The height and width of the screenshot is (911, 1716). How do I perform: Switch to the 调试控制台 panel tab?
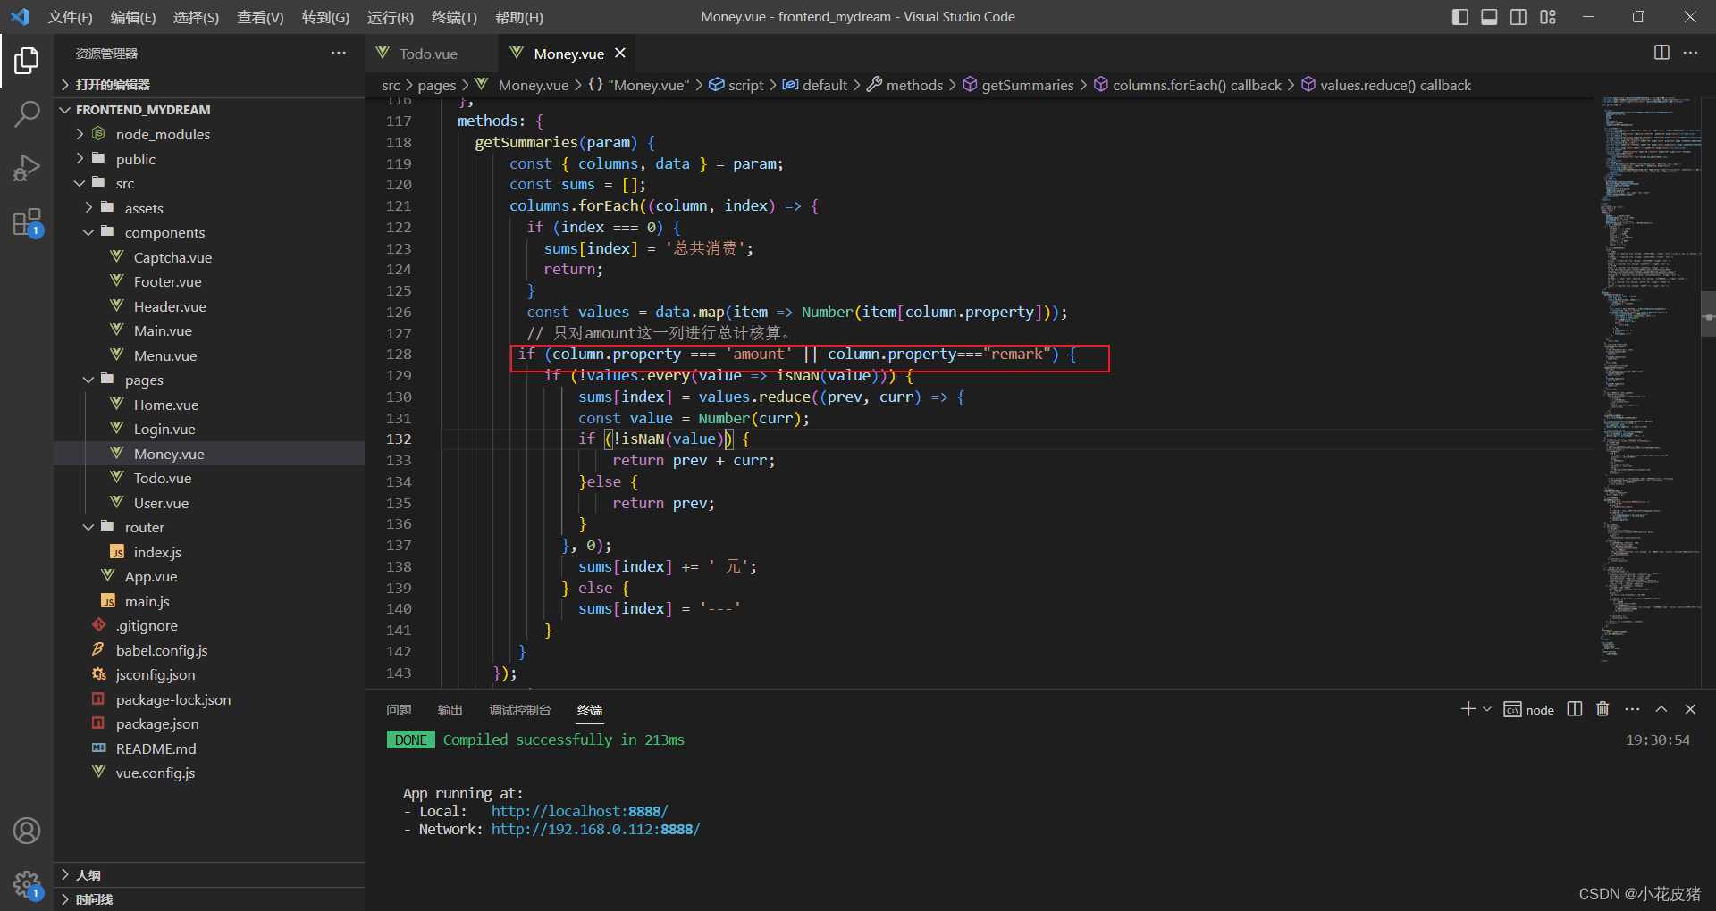tap(520, 710)
